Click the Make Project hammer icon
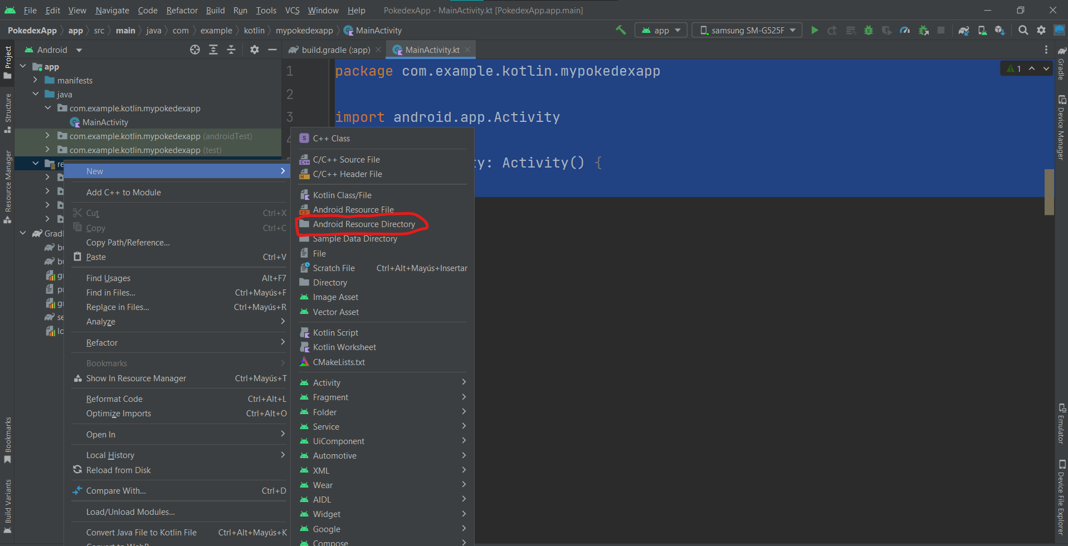Image resolution: width=1068 pixels, height=546 pixels. coord(621,30)
